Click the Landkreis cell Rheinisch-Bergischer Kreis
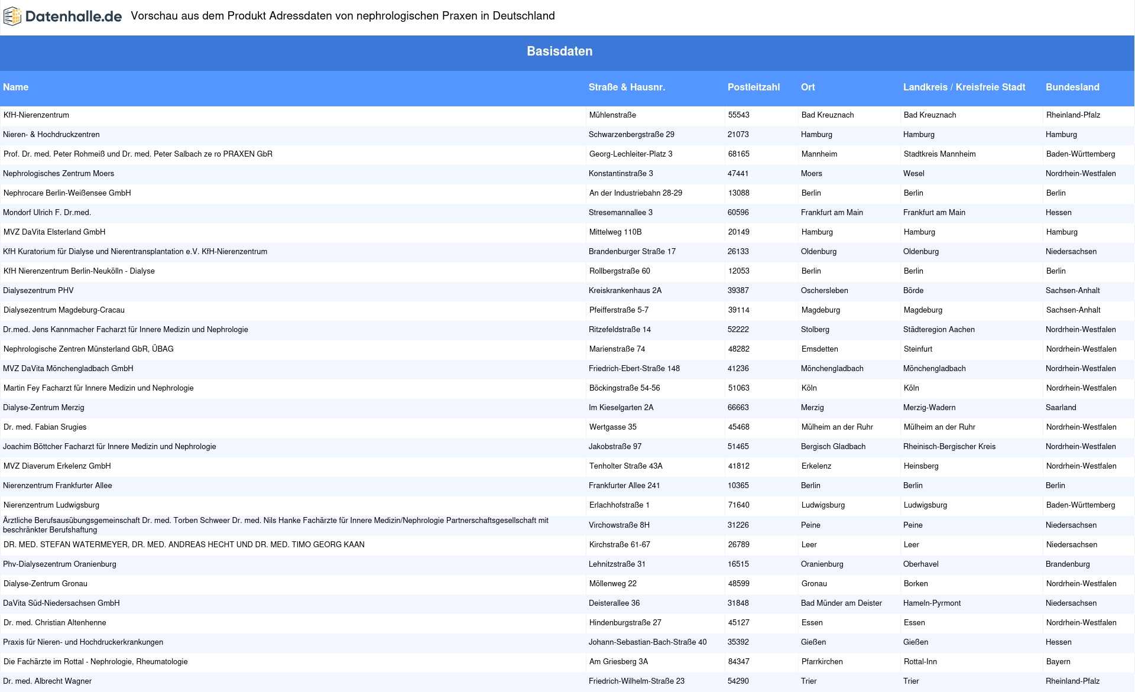The width and height of the screenshot is (1135, 692). (x=949, y=447)
